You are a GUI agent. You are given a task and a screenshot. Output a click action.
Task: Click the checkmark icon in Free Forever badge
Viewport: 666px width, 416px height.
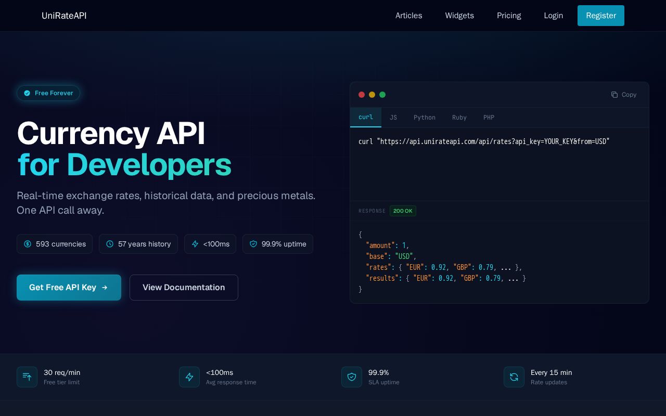pyautogui.click(x=27, y=93)
